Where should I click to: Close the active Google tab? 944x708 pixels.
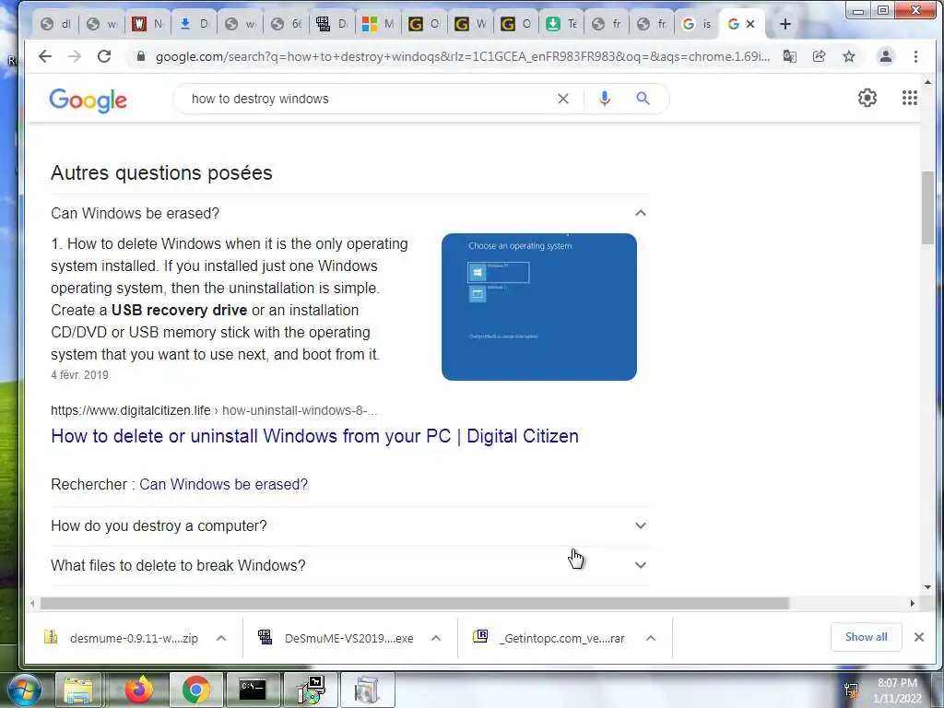click(x=750, y=24)
